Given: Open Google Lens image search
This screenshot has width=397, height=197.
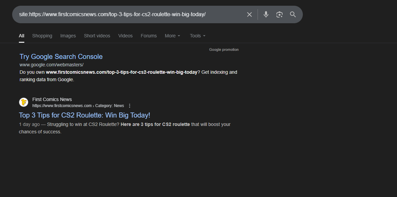Looking at the screenshot, I should point(279,14).
